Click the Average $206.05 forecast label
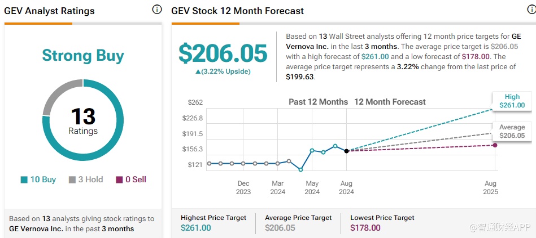 click(x=512, y=131)
